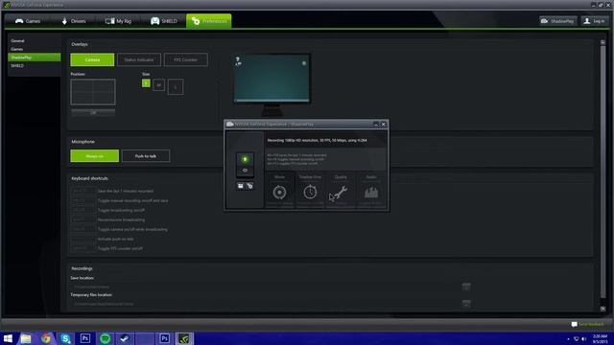Edit shortcut for Save the last minutes recorded
614x345 pixels.
[x=83, y=191]
